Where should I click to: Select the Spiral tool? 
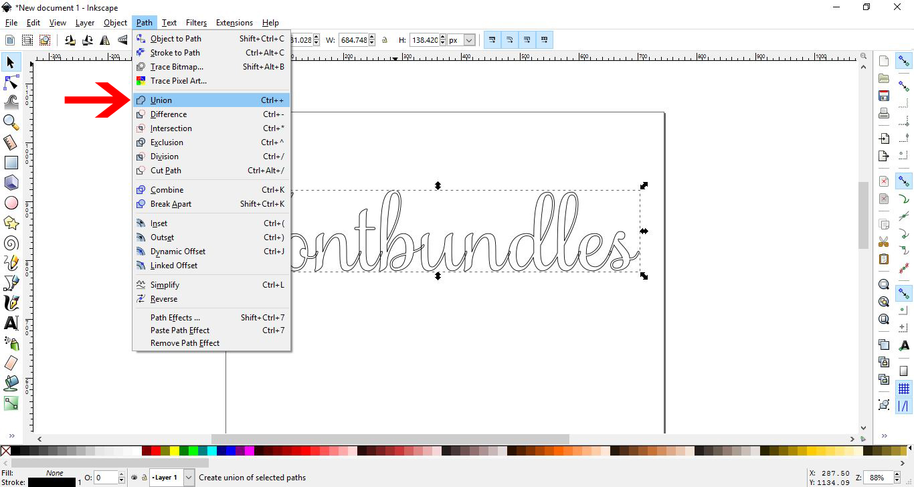[11, 242]
